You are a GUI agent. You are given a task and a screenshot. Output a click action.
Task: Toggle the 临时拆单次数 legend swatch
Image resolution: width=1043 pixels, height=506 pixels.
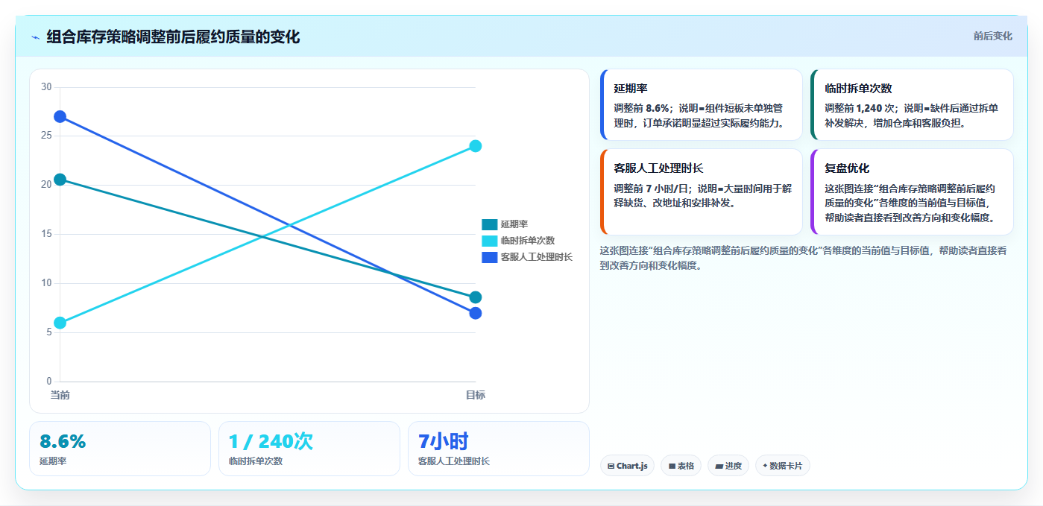pos(489,241)
